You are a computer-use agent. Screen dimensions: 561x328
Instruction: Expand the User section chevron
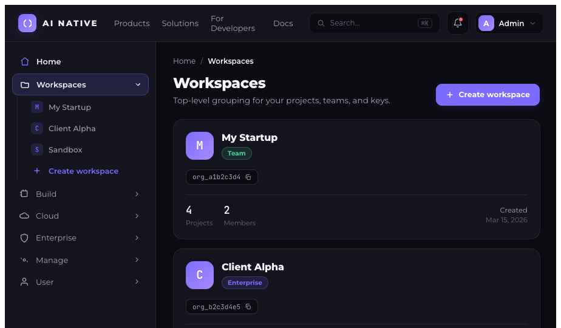137,282
